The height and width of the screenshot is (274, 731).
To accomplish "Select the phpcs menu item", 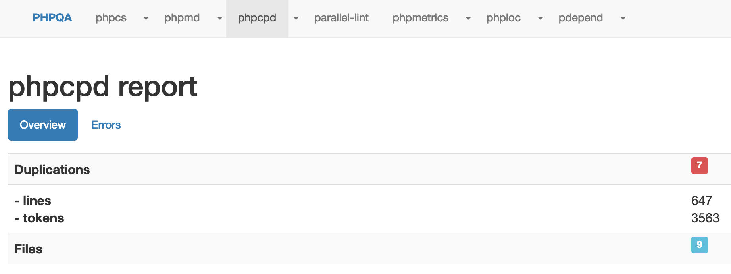I will (x=111, y=18).
